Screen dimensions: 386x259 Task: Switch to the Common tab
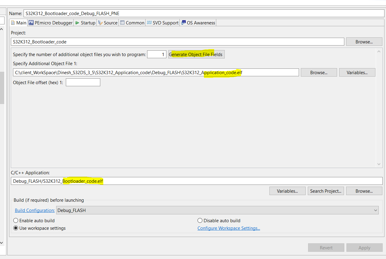(132, 22)
